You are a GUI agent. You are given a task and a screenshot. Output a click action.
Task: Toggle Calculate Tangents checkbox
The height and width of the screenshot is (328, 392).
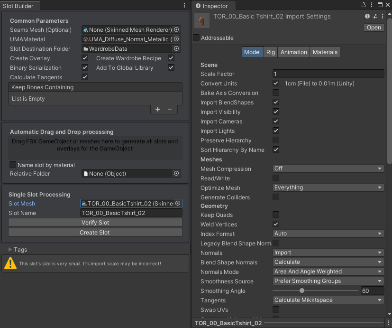tap(85, 77)
